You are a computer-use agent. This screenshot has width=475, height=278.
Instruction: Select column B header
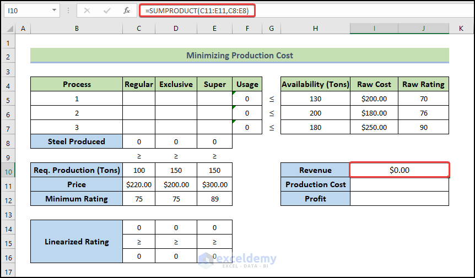pyautogui.click(x=77, y=29)
